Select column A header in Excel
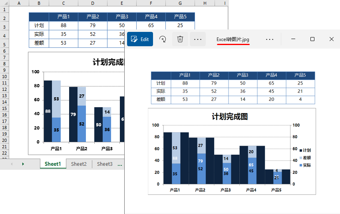The width and height of the screenshot is (340, 214). click(19, 3)
